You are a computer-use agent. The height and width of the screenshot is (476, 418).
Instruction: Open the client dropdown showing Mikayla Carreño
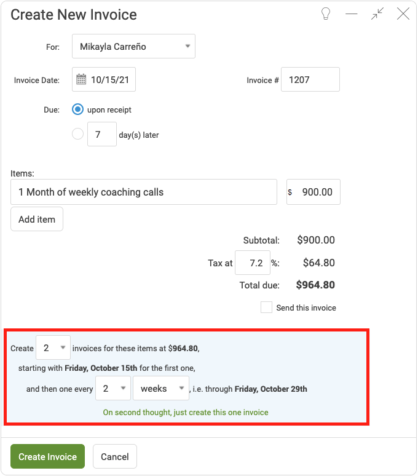(133, 46)
